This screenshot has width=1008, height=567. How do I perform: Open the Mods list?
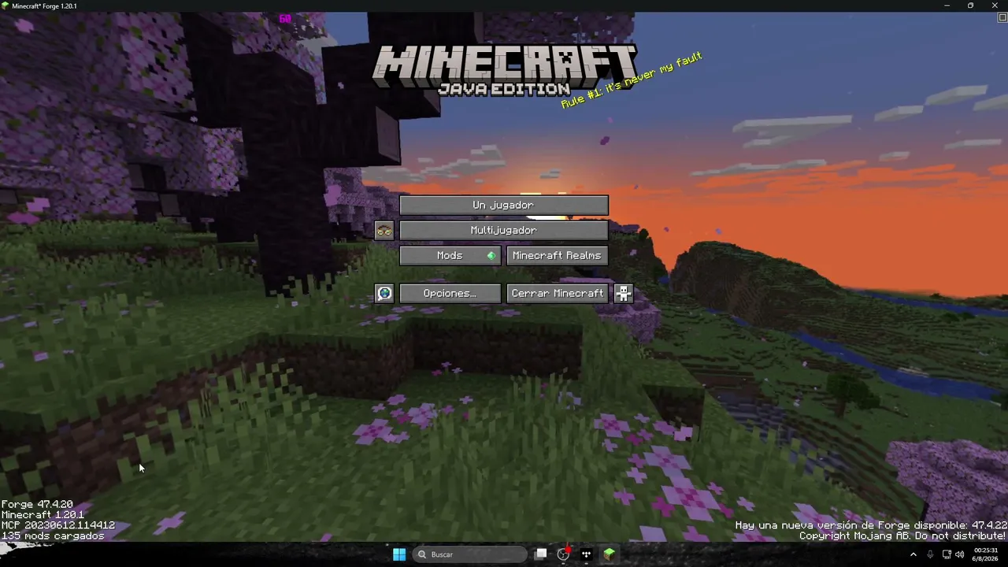tap(450, 255)
